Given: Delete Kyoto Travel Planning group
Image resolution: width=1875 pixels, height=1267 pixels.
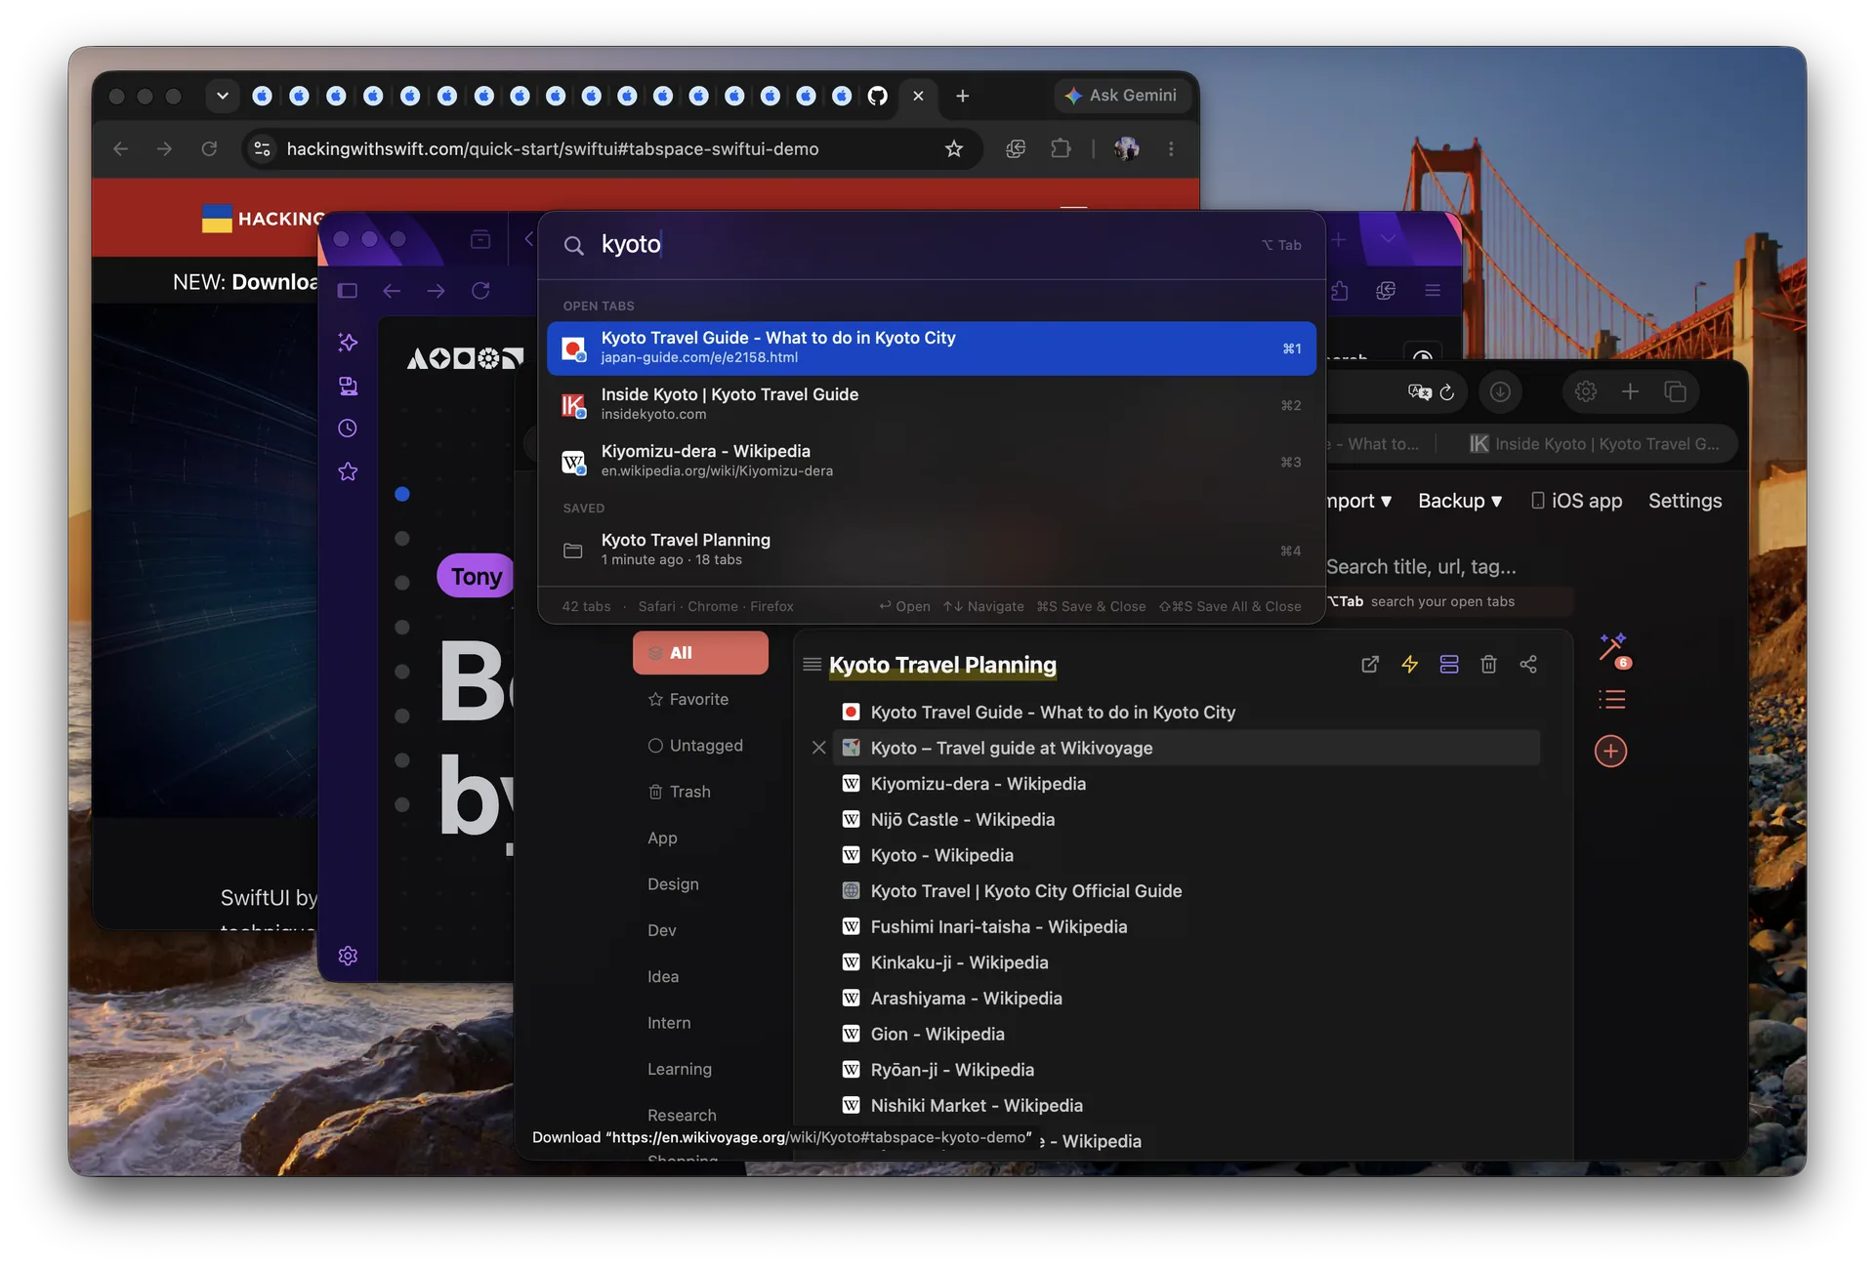Looking at the screenshot, I should (1488, 665).
